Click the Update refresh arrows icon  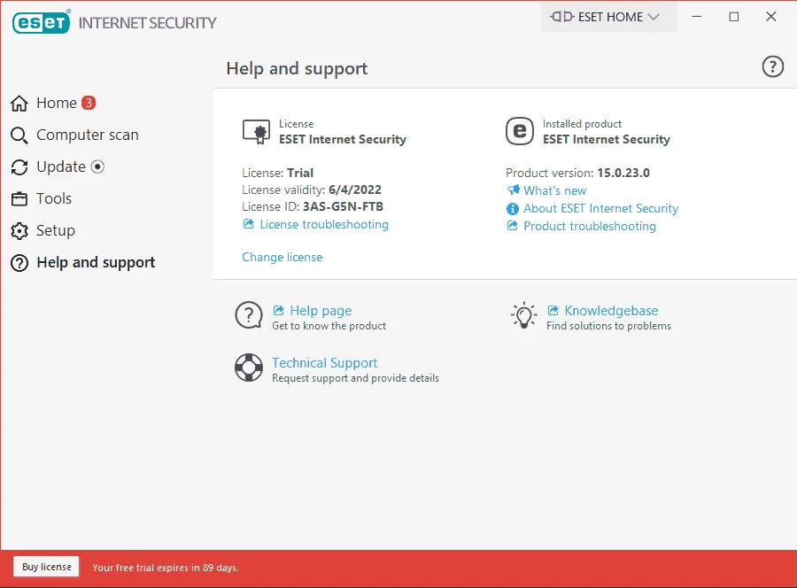[19, 167]
